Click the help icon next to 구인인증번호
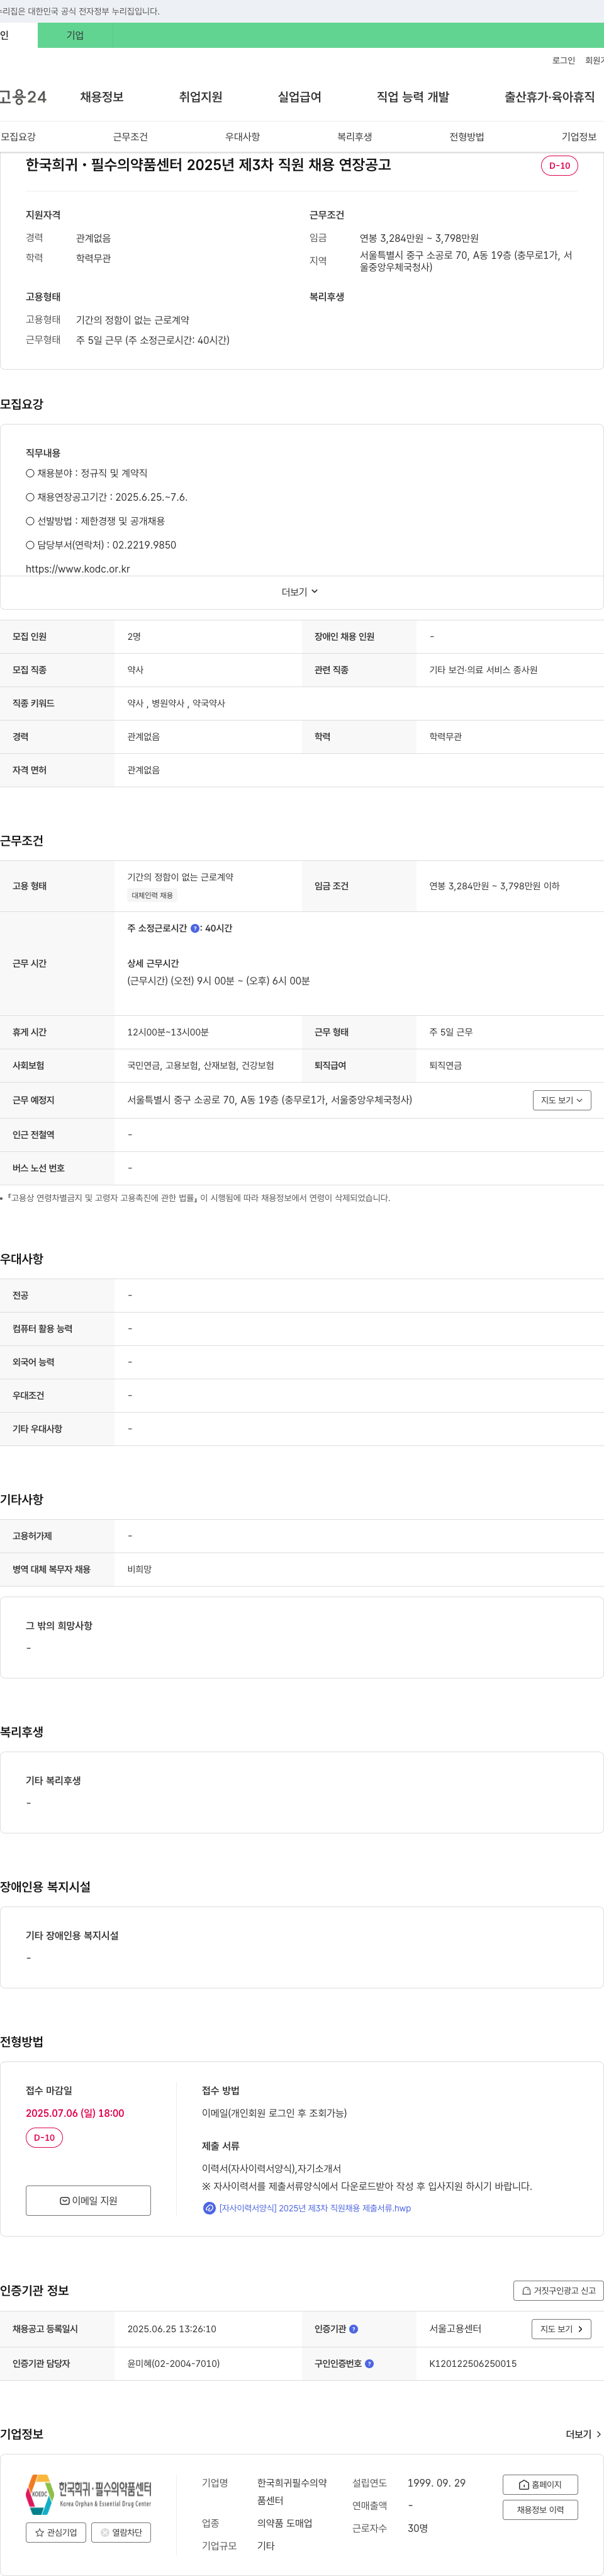This screenshot has width=604, height=2576. point(369,2364)
